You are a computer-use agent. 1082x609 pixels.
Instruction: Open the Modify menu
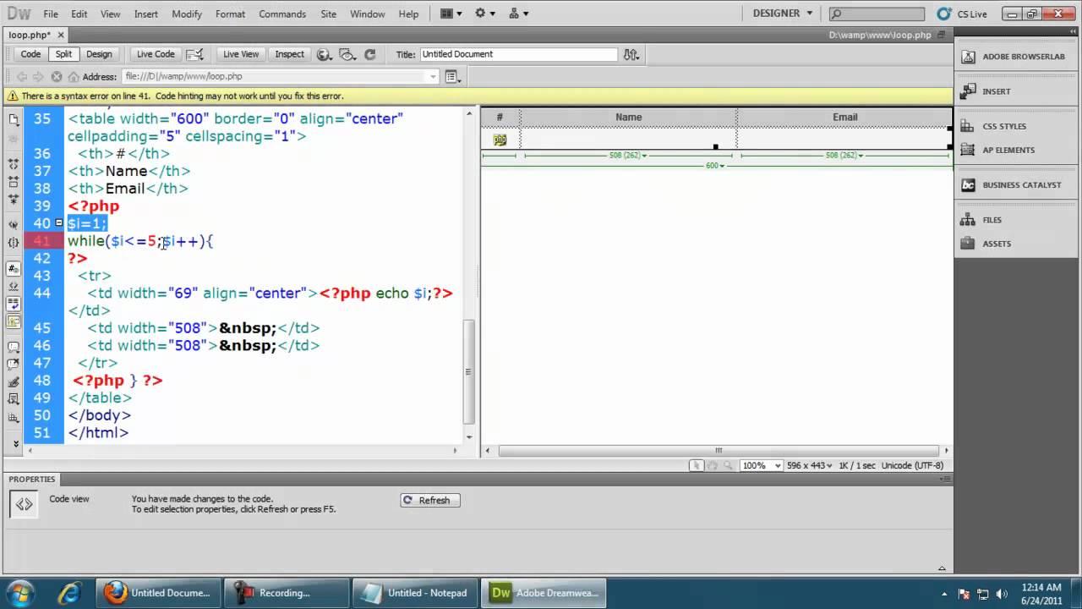coord(187,14)
